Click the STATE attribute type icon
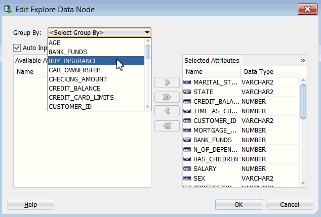 point(187,92)
